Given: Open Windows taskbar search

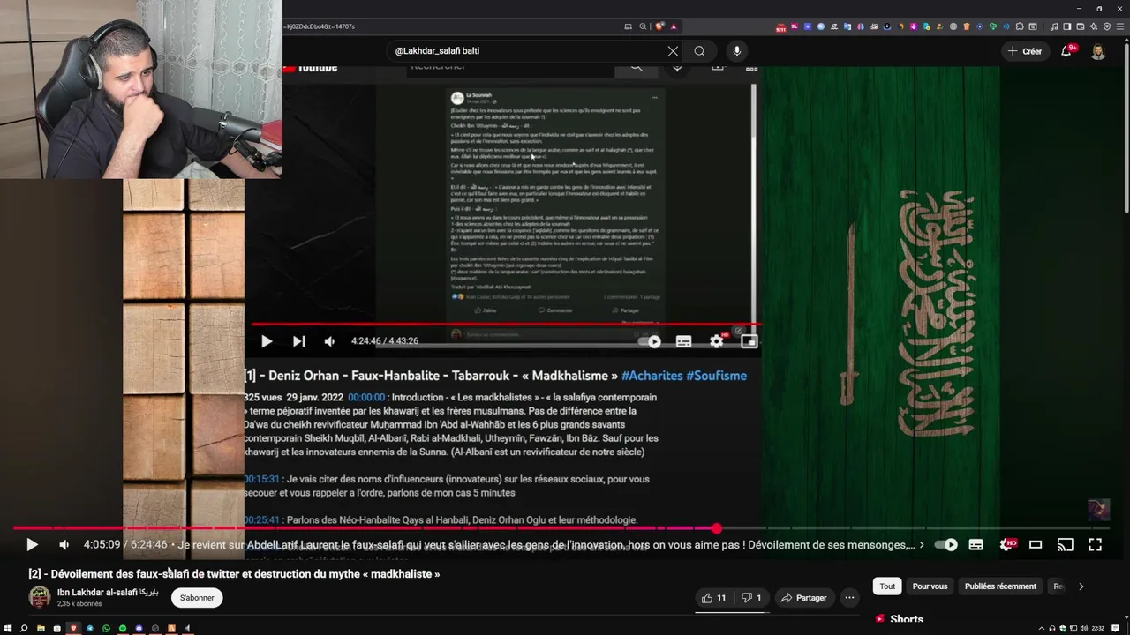Looking at the screenshot, I should click(24, 628).
